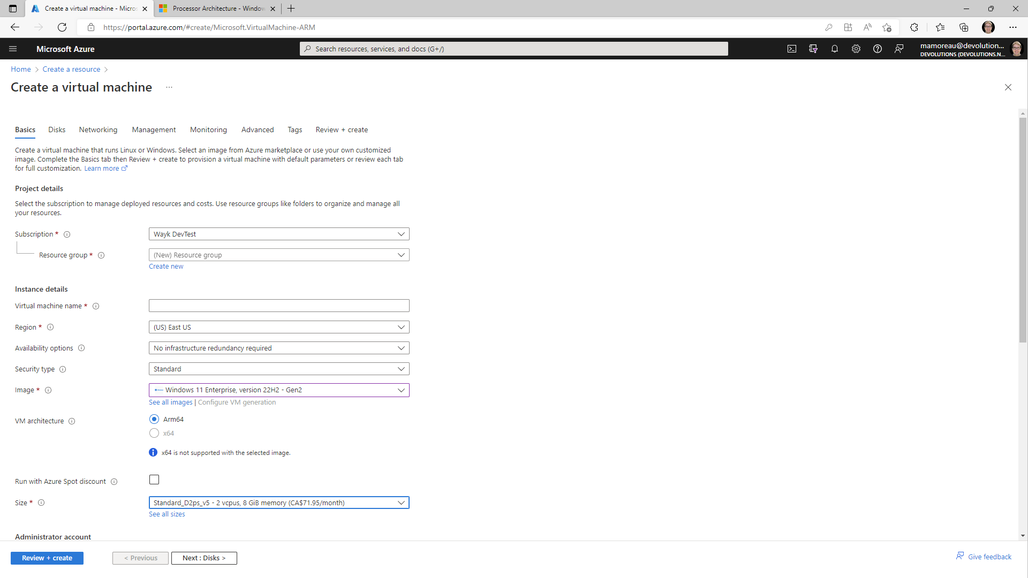The height and width of the screenshot is (578, 1028).
Task: Click the See all sizes link
Action: coord(167,514)
